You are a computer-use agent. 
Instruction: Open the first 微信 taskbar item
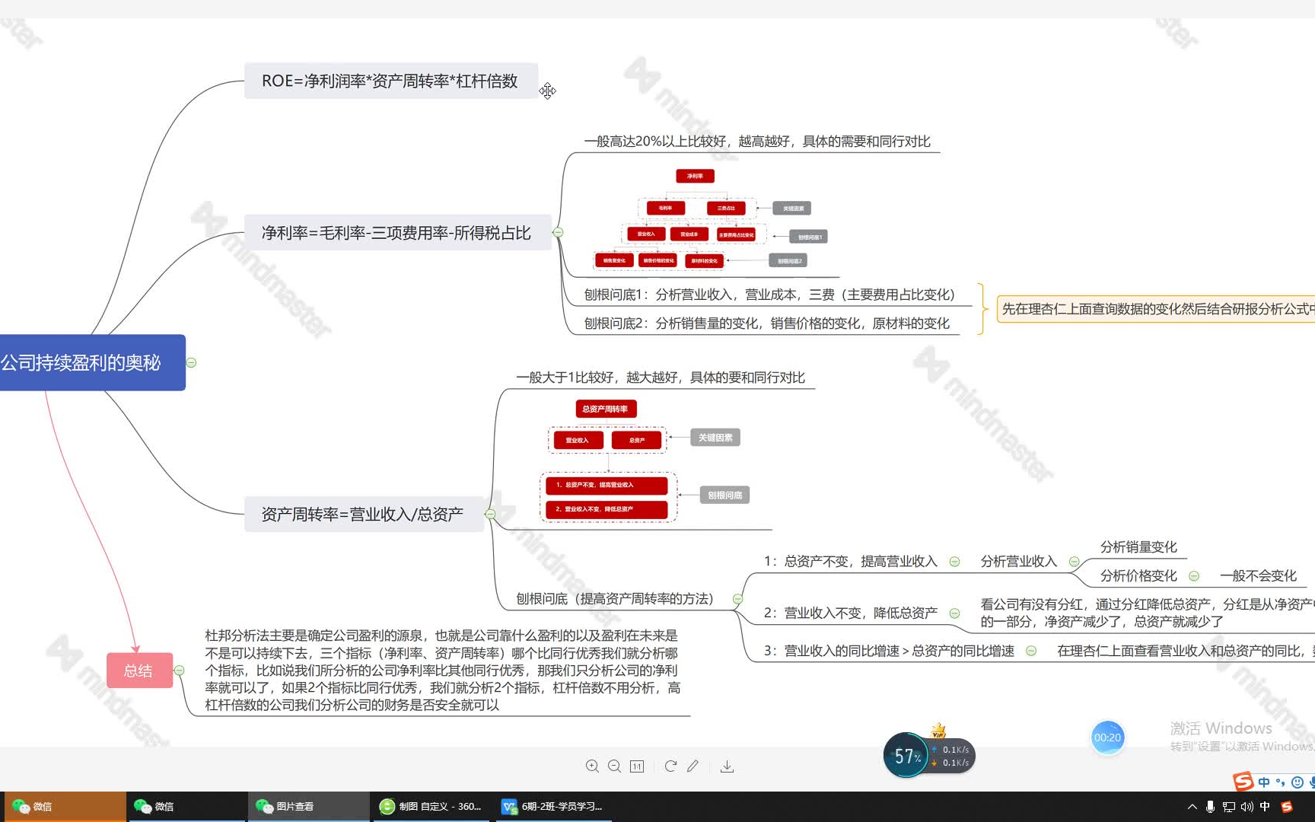(64, 807)
